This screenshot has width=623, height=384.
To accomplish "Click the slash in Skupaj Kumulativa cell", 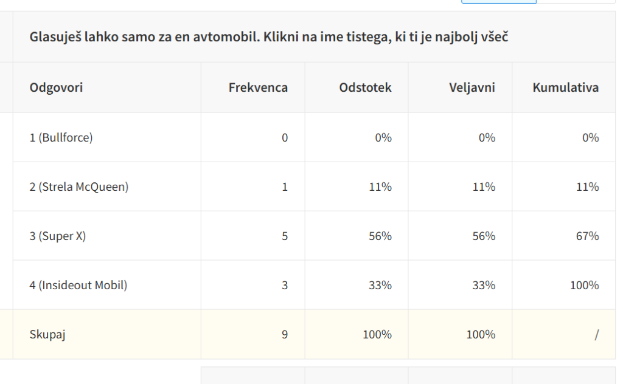I will point(597,334).
